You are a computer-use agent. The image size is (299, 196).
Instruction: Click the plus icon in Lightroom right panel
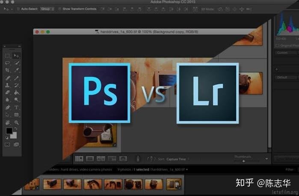coord(277,70)
